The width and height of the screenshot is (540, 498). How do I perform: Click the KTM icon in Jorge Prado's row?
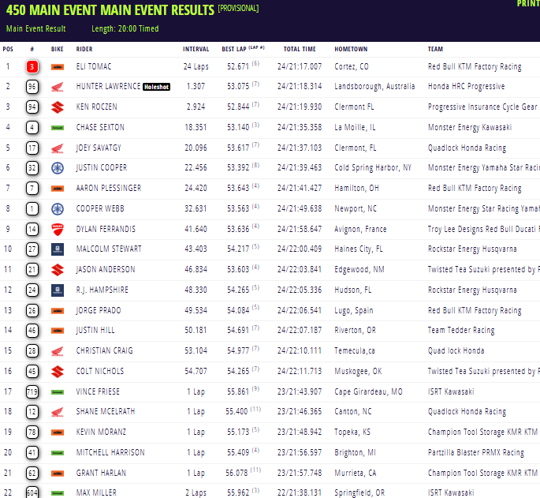pyautogui.click(x=58, y=311)
